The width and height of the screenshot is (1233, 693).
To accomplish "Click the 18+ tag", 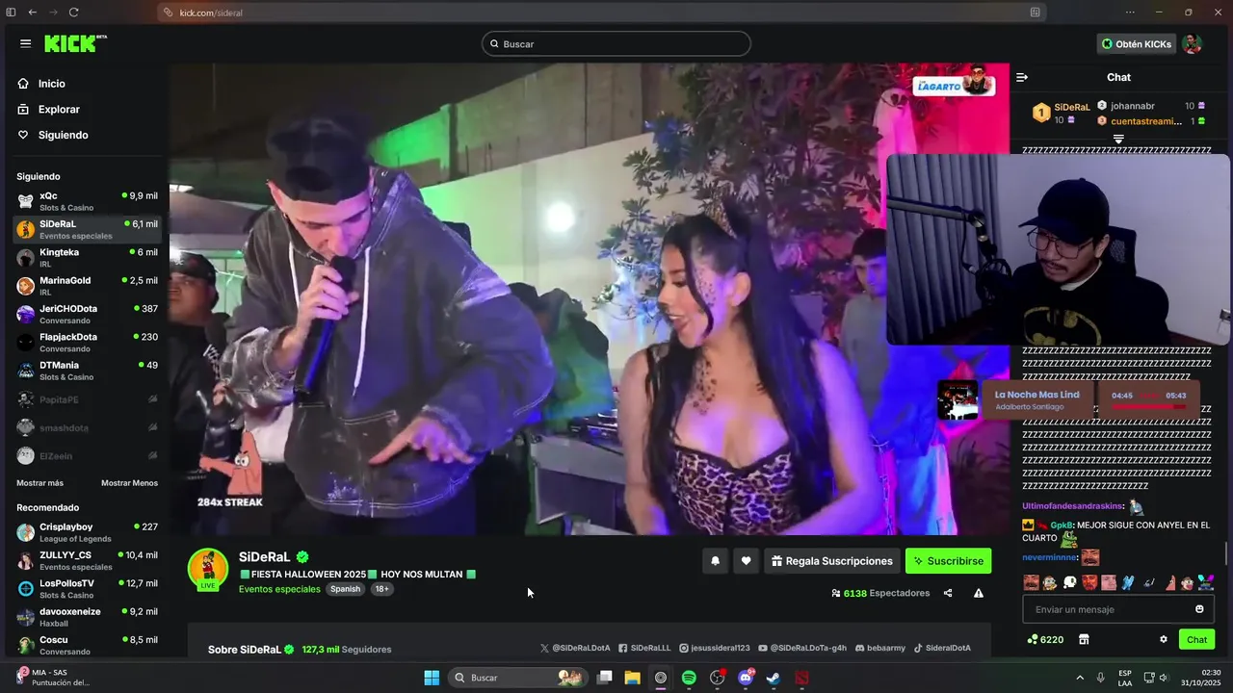I will [x=381, y=589].
